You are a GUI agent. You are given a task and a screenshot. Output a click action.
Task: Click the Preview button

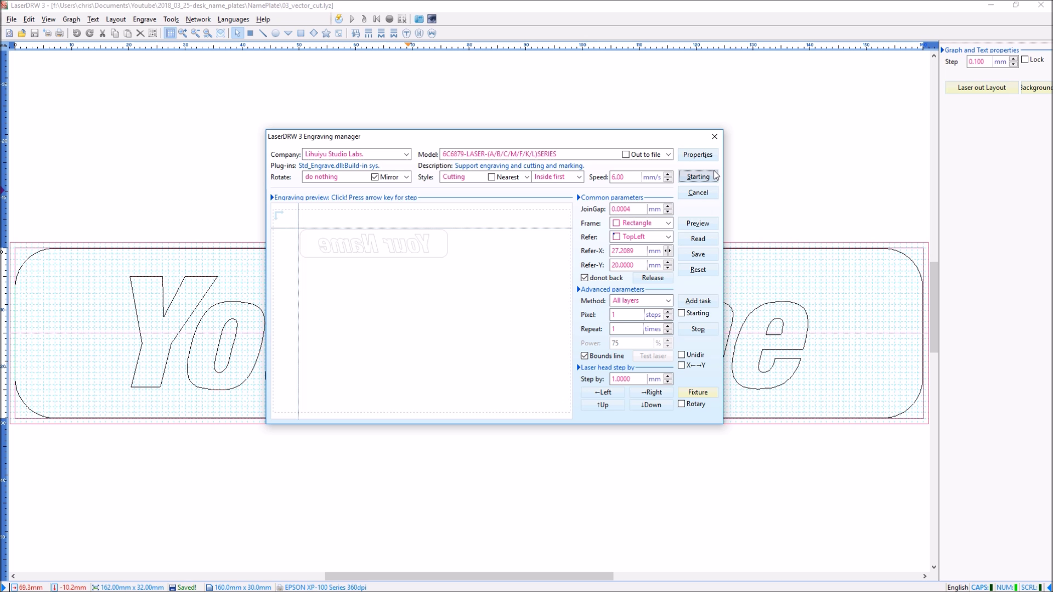click(698, 223)
